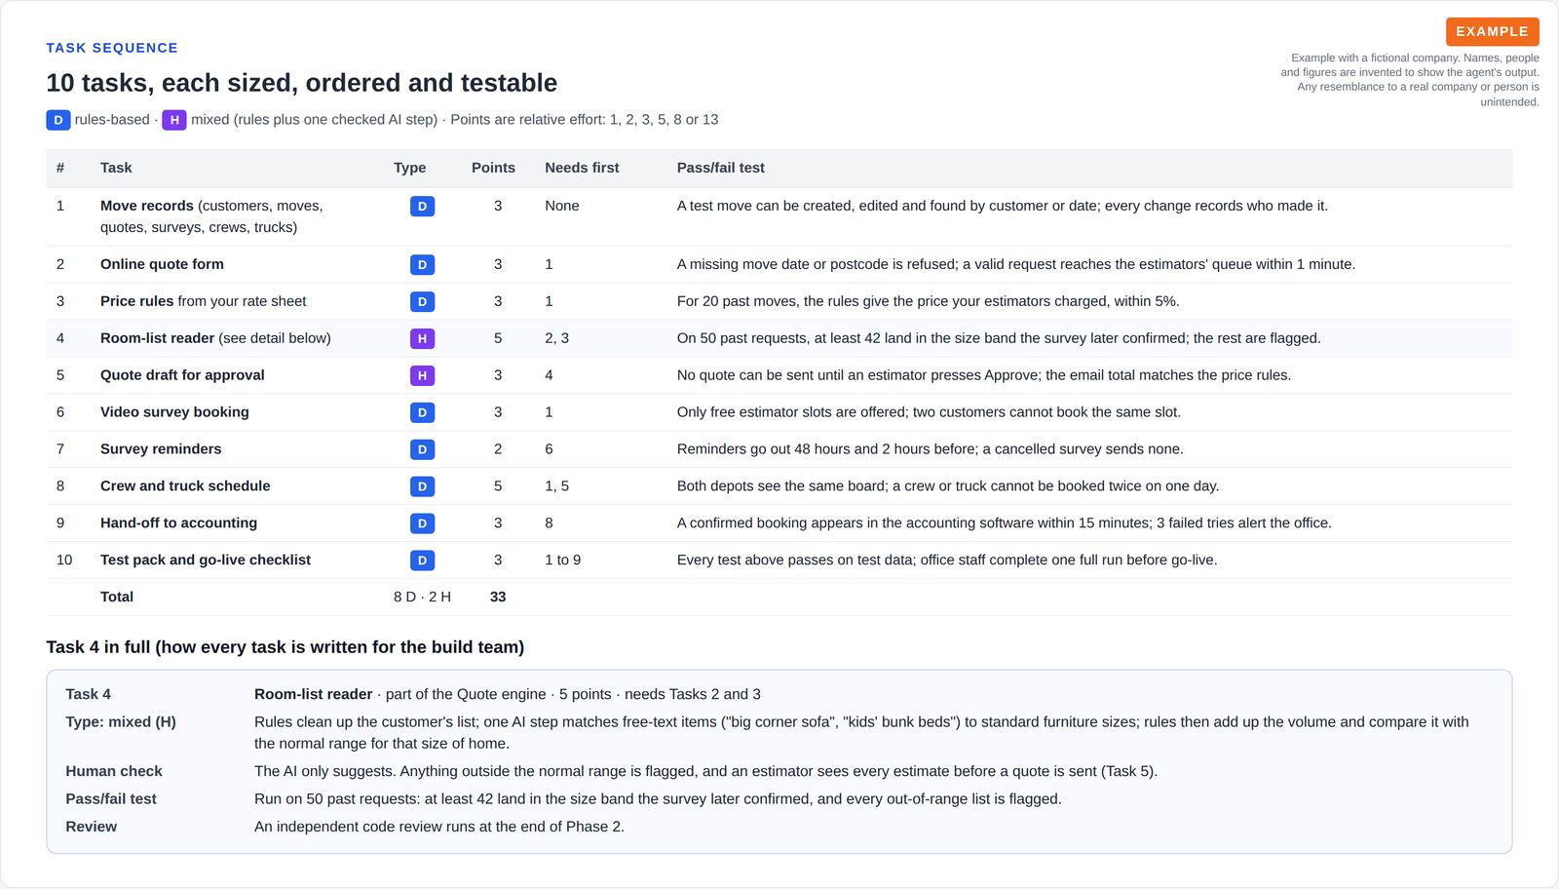Click the Points column header
The width and height of the screenshot is (1559, 889).
point(493,168)
